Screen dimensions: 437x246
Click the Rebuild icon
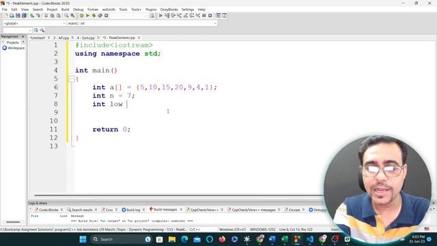tap(100, 16)
